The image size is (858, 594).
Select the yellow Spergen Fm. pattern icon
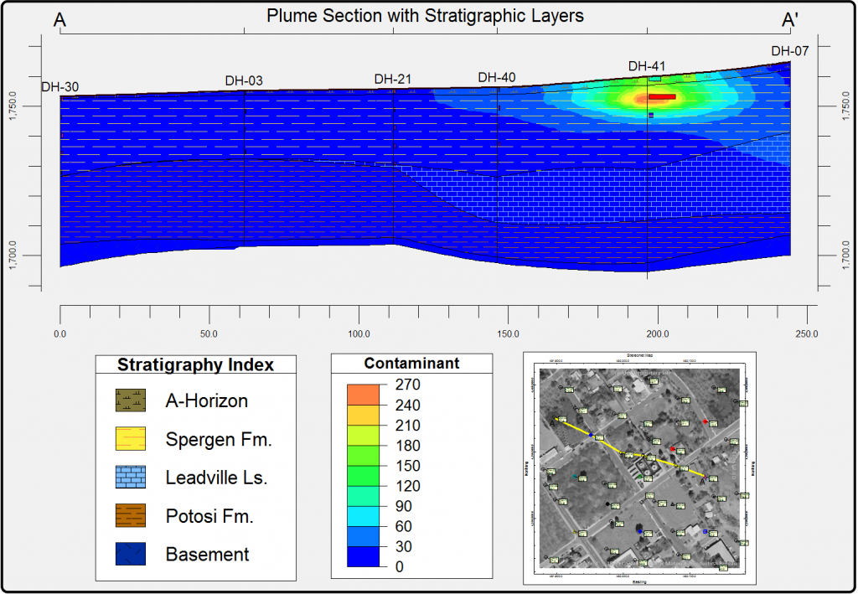tap(131, 439)
